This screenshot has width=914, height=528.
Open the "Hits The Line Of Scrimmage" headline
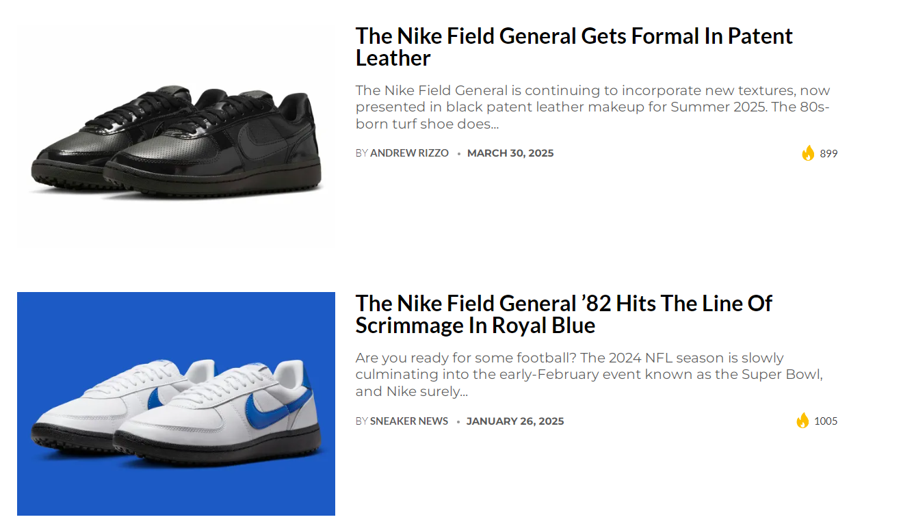563,314
